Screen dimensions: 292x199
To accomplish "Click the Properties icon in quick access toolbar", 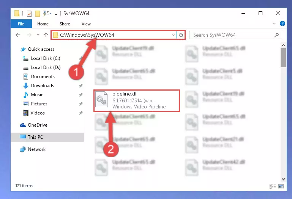I will pyautogui.click(x=29, y=13).
